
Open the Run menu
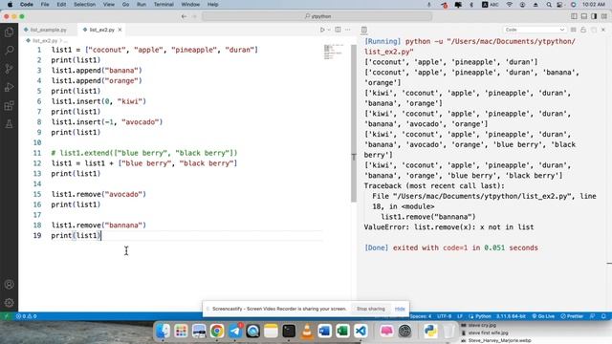click(142, 4)
